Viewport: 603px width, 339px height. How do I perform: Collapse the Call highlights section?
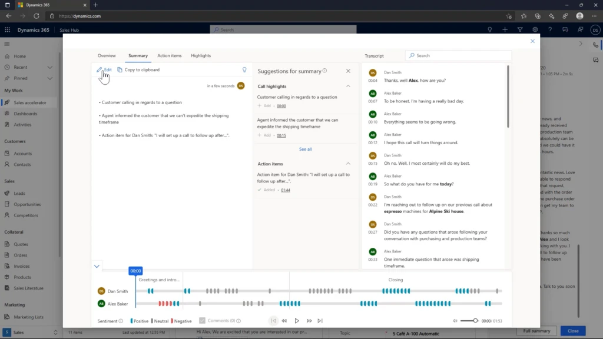tap(347, 86)
